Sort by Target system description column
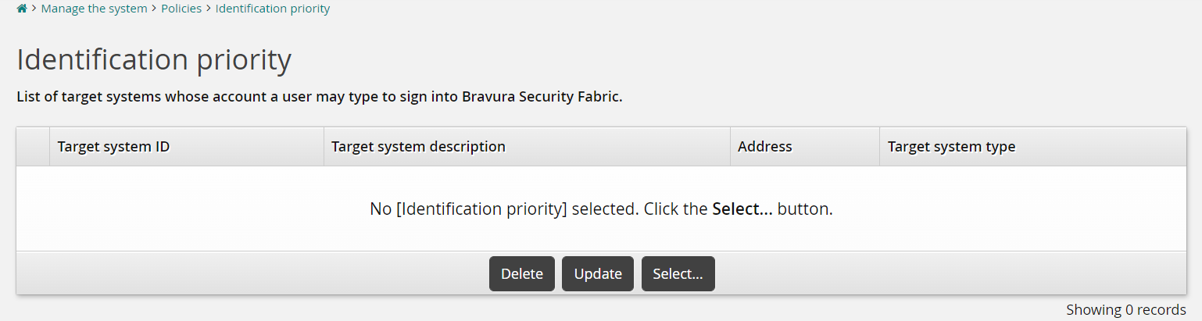 (x=418, y=147)
